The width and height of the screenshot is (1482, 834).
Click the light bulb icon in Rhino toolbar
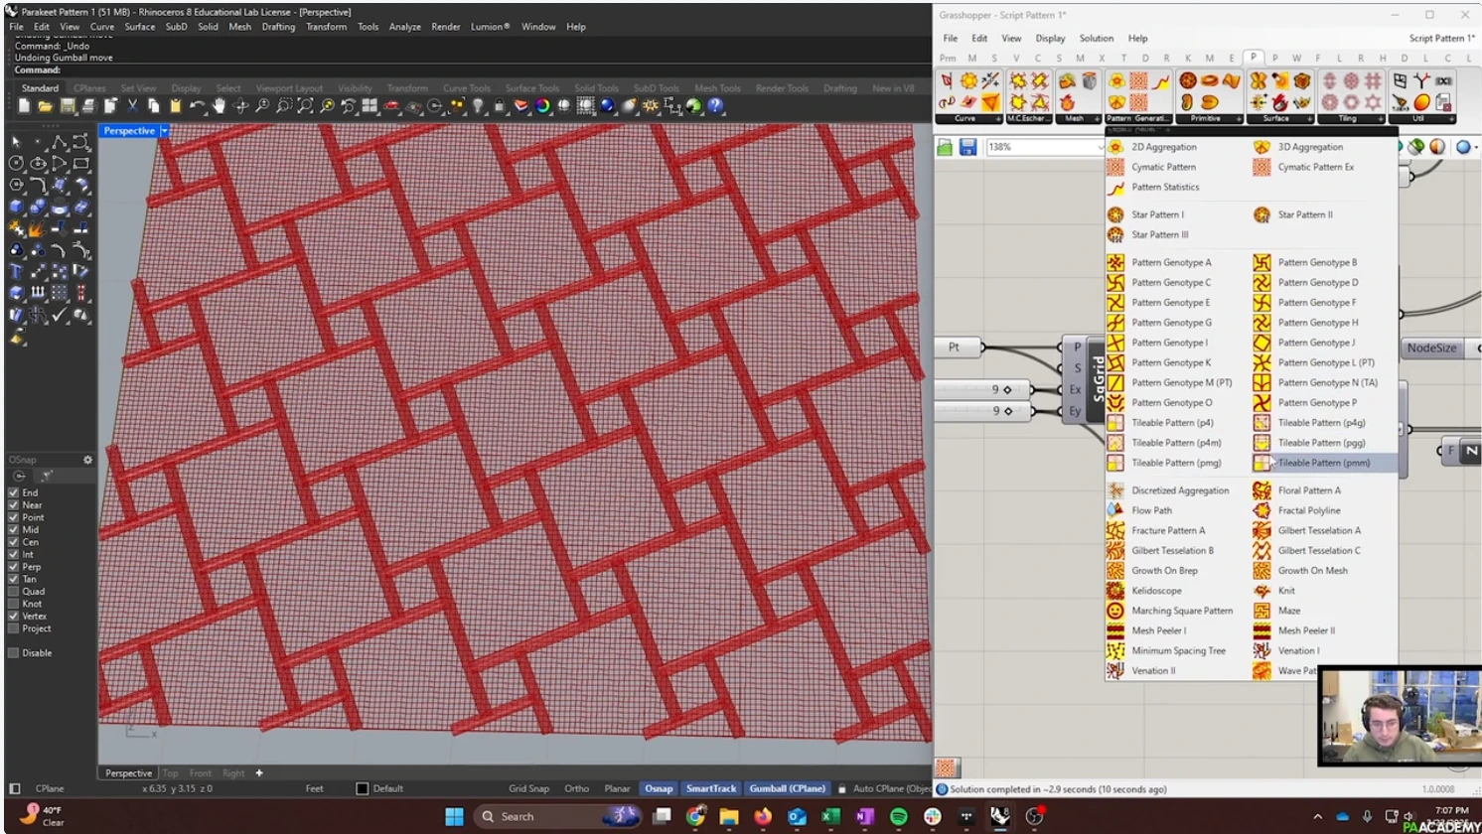pos(478,106)
